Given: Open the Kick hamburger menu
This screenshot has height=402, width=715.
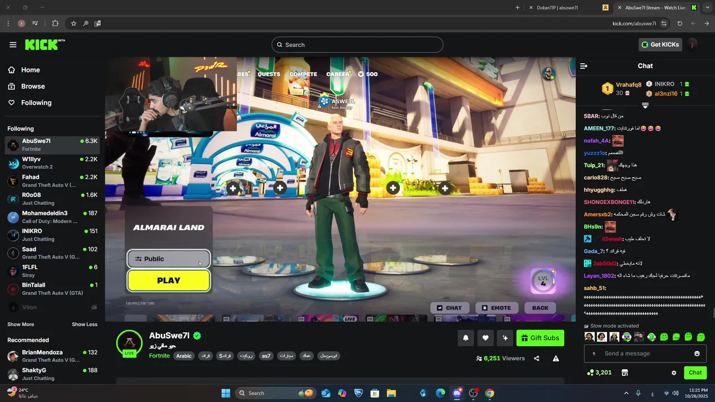Looking at the screenshot, I should tap(13, 45).
